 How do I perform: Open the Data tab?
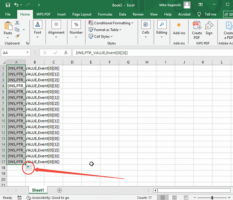(x=122, y=14)
